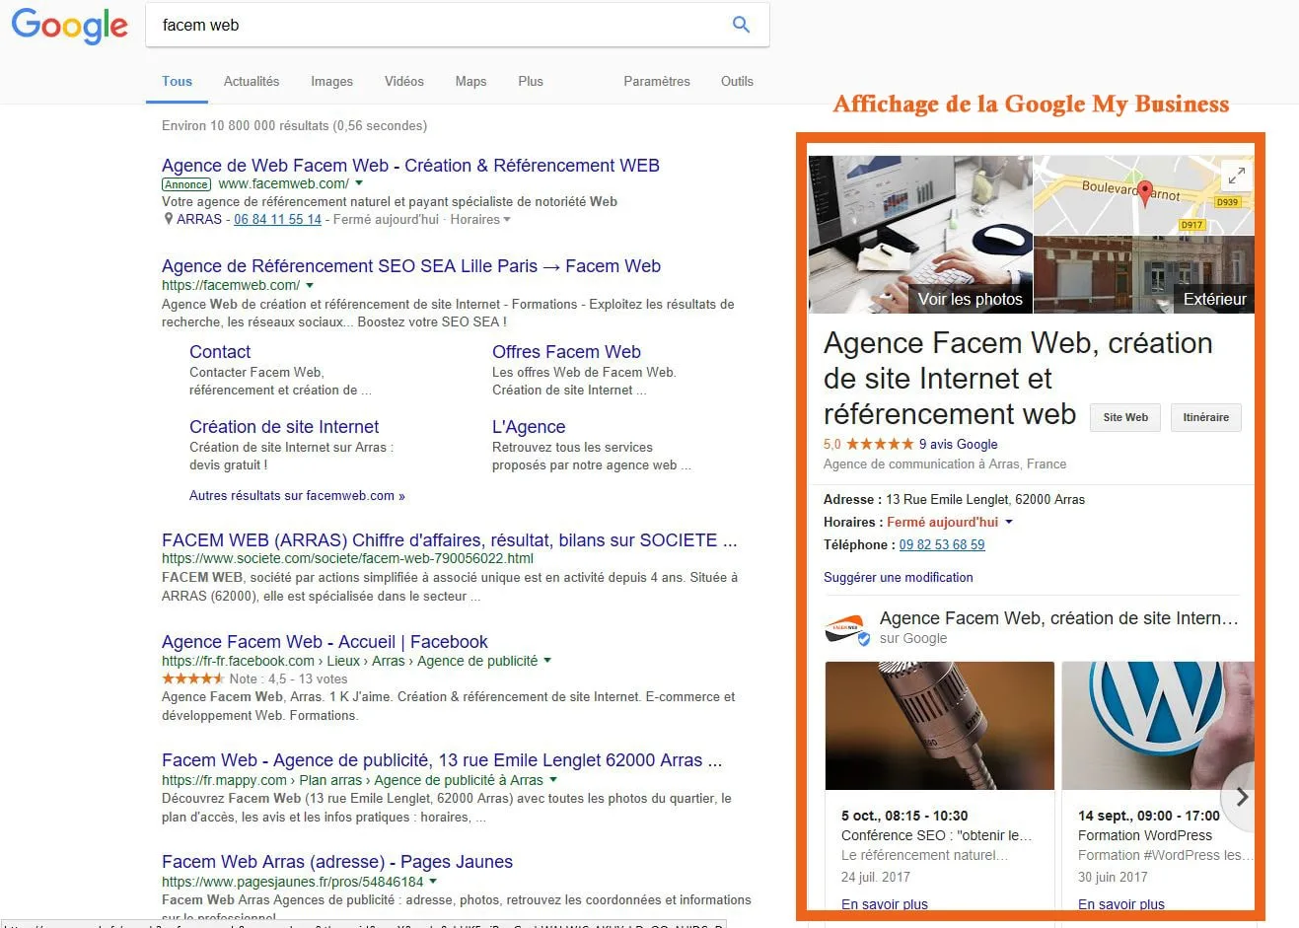Open Agence de Référencement SEO SEA result
Image resolution: width=1299 pixels, height=928 pixels.
coord(411,265)
